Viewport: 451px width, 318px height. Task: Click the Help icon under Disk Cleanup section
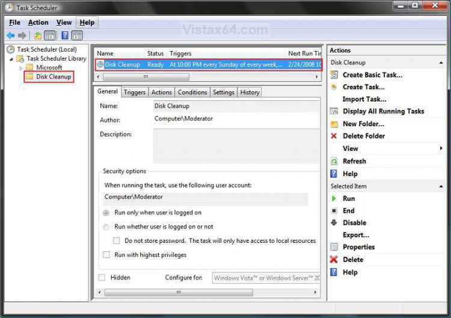pyautogui.click(x=334, y=174)
